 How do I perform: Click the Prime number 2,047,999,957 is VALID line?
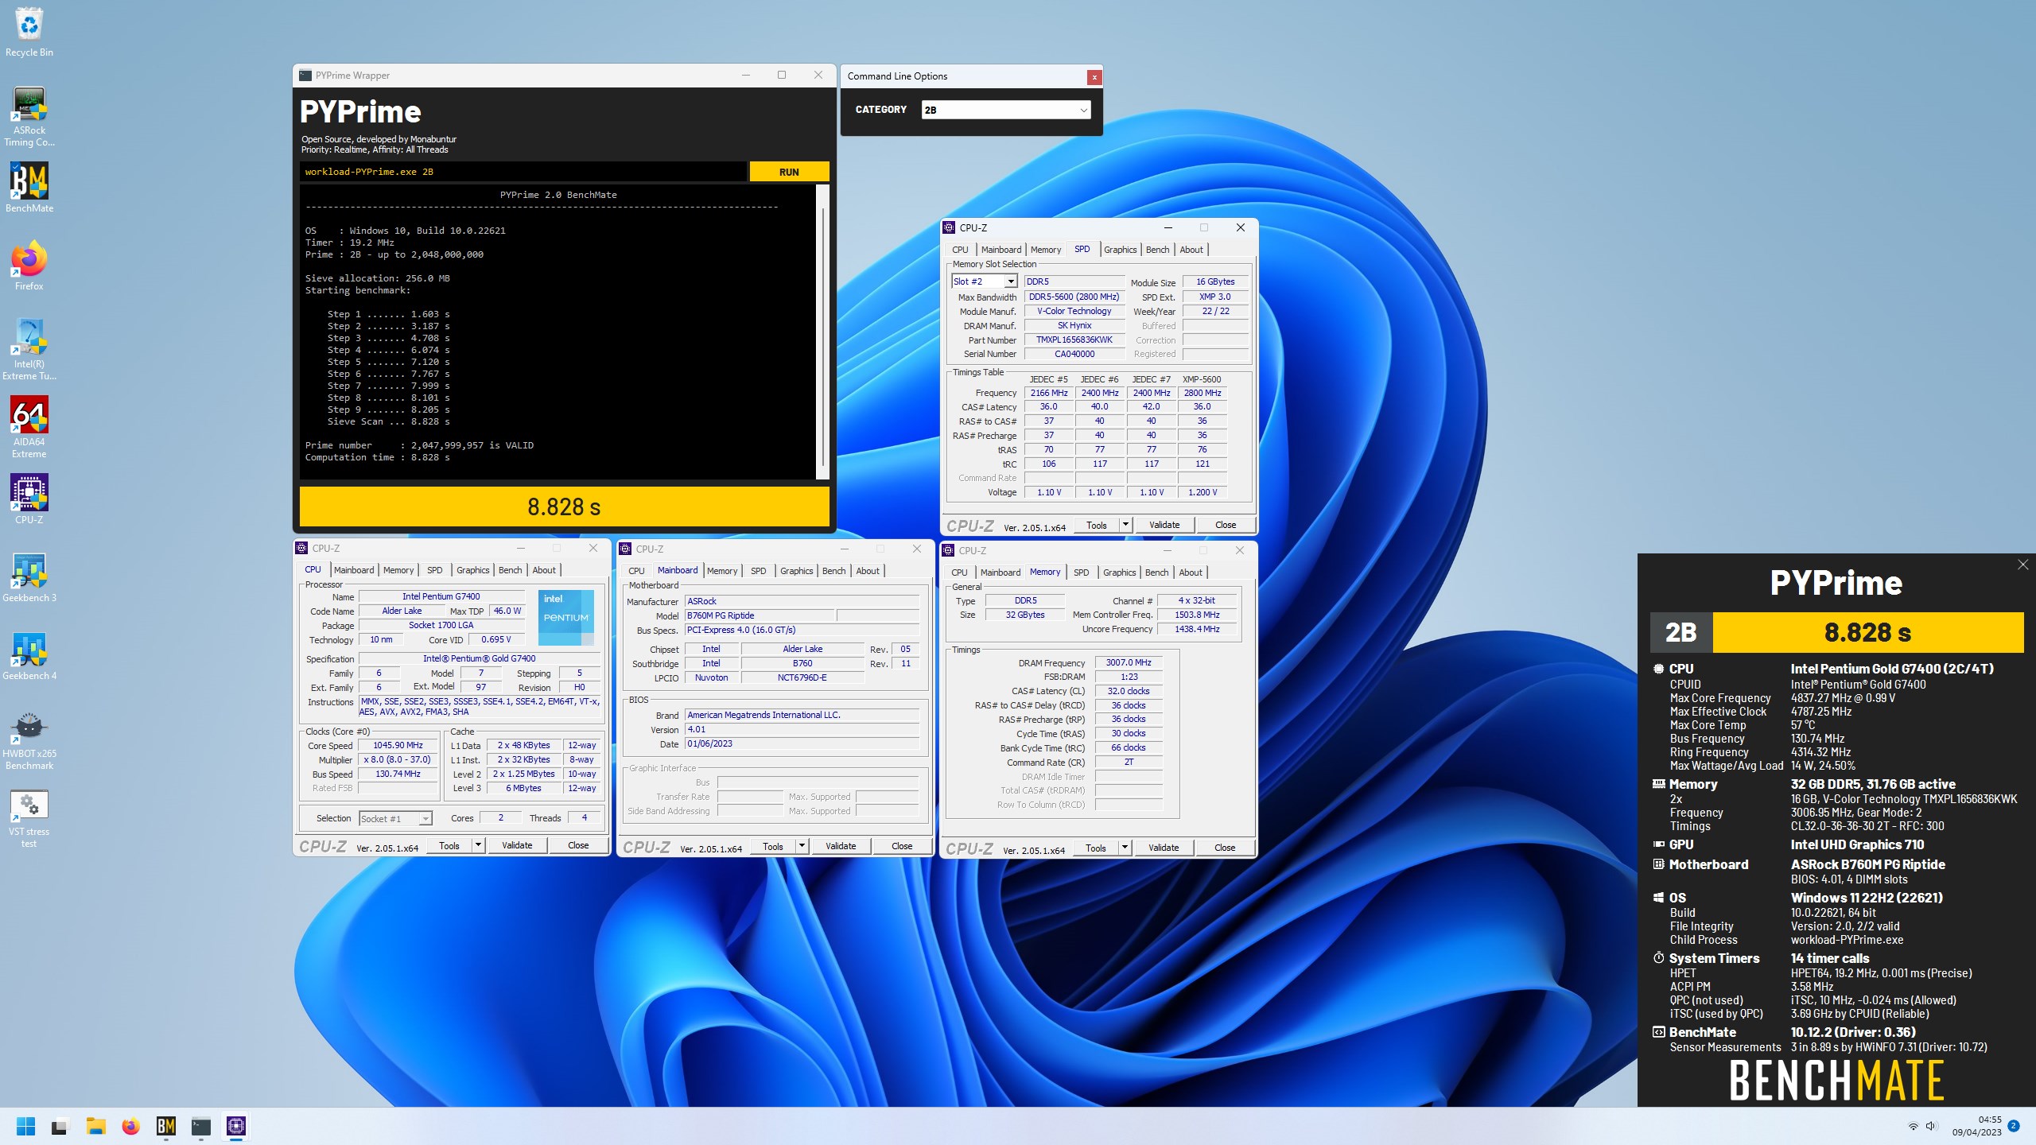pyautogui.click(x=419, y=445)
